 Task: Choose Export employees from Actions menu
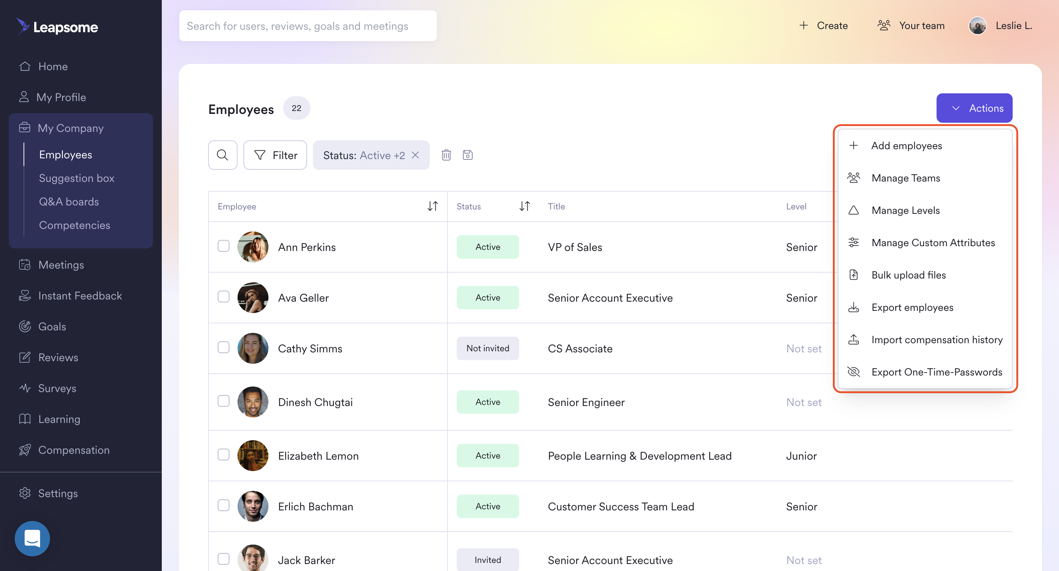[x=912, y=307]
